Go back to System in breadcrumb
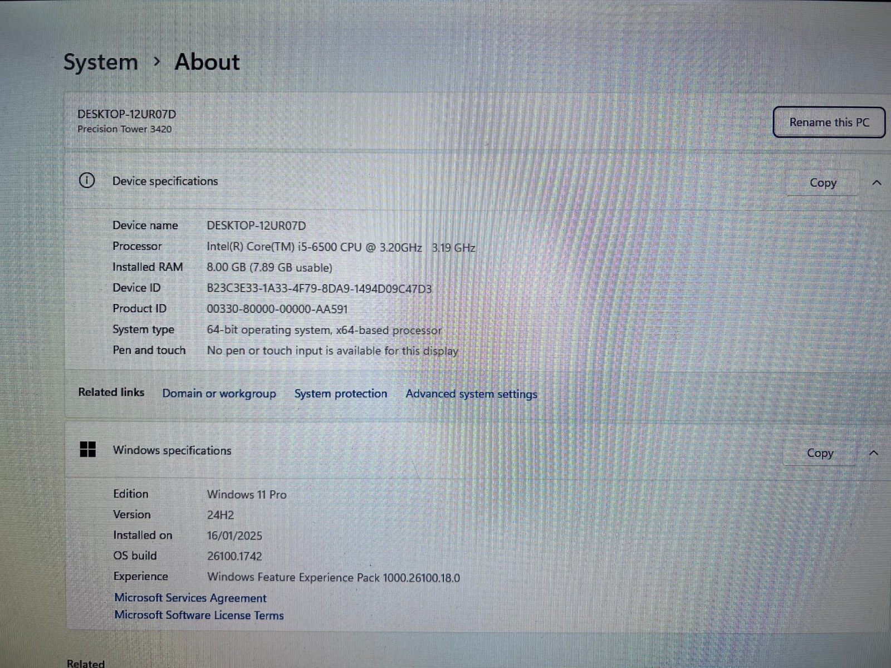The image size is (891, 668). (100, 62)
